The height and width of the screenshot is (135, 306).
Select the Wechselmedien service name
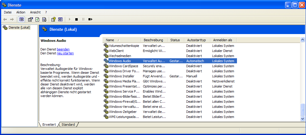point(120,56)
